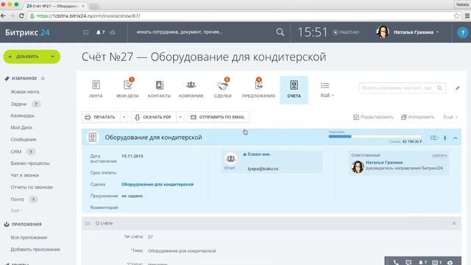This screenshot has height=265, width=471.
Task: Click Отправить по email button
Action: click(218, 117)
